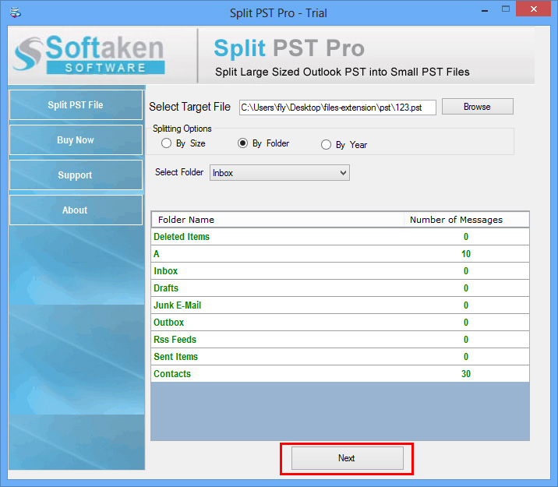Select the Outbox folder row
The image size is (558, 487).
point(340,322)
